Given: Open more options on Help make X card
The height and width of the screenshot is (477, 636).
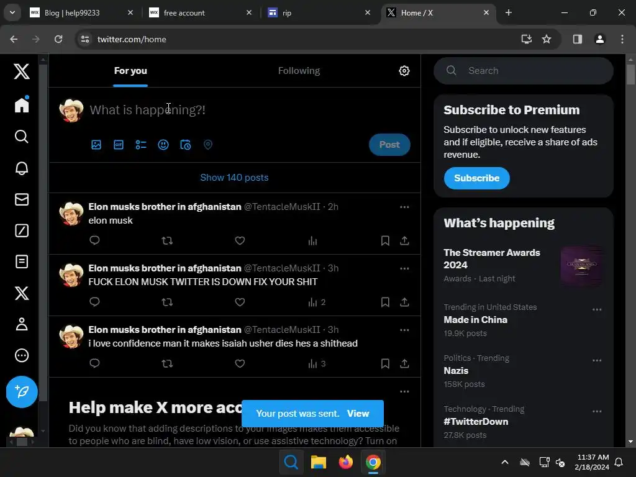Looking at the screenshot, I should coord(404,391).
